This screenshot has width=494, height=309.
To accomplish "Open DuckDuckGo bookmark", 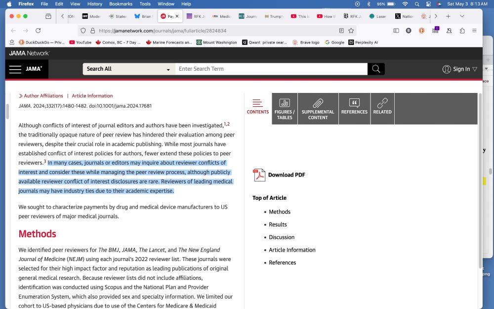I will (x=41, y=42).
